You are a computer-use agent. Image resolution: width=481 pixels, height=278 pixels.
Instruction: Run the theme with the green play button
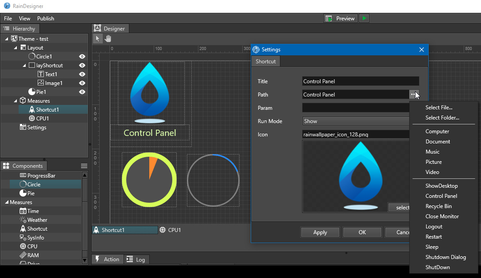coord(364,18)
